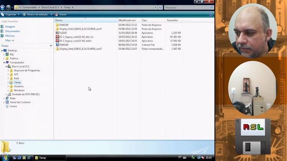Expand the RSL tree node arrow

4,55
